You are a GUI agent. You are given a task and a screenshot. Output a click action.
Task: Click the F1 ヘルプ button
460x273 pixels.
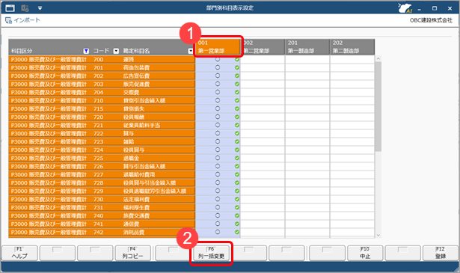point(19,253)
